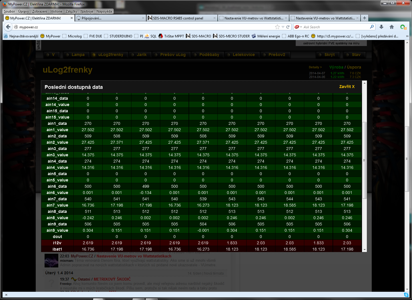Open a new tab with plus button

364,18
